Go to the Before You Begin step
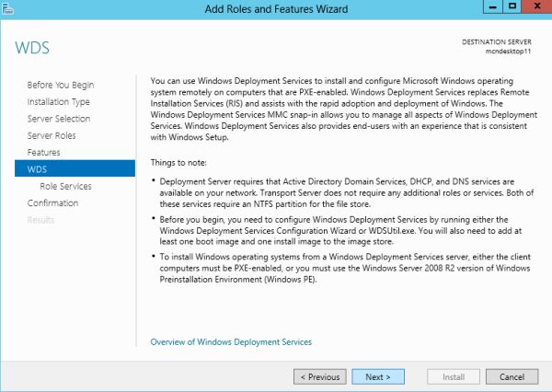The image size is (552, 392). point(61,86)
